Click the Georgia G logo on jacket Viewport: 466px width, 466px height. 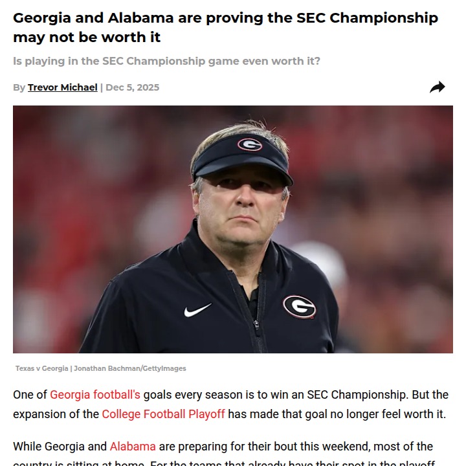[299, 306]
